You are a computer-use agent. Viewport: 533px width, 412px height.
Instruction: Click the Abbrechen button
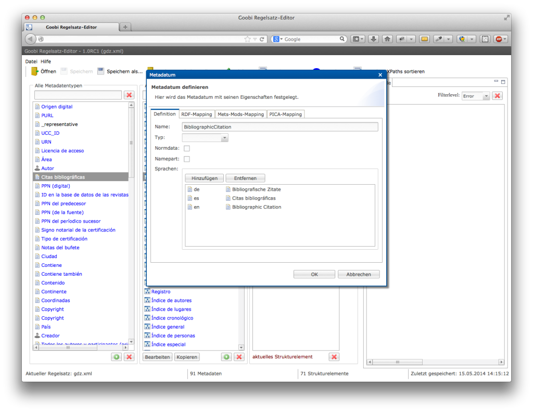pyautogui.click(x=359, y=275)
